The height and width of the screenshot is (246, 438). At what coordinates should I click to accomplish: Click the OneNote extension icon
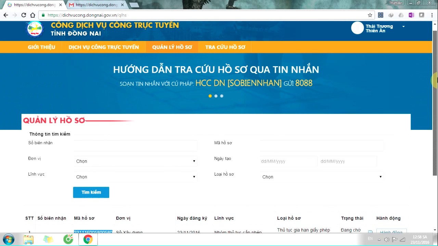point(411,15)
